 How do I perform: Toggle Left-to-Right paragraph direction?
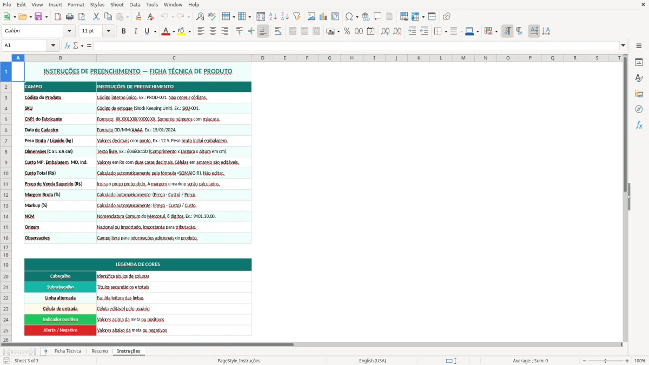point(507,31)
